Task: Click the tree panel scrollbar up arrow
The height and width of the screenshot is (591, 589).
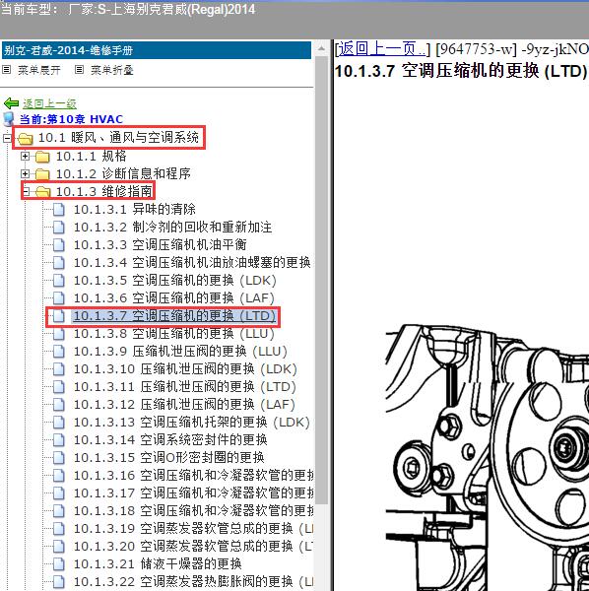Action: (321, 48)
